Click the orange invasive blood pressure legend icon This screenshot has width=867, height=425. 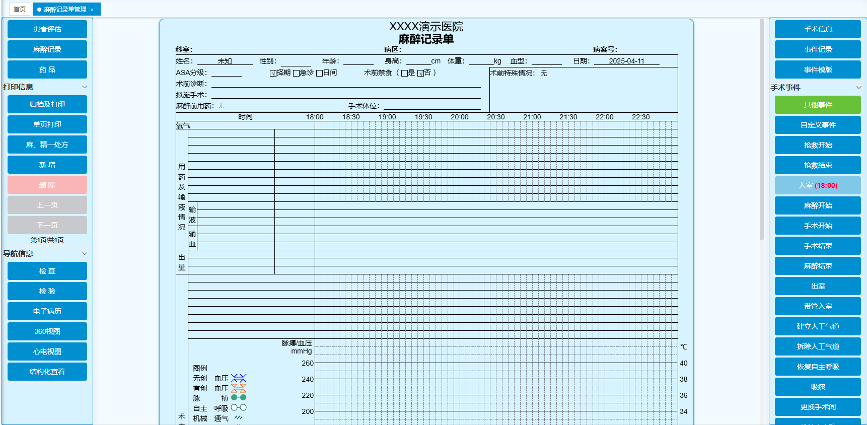click(x=239, y=388)
